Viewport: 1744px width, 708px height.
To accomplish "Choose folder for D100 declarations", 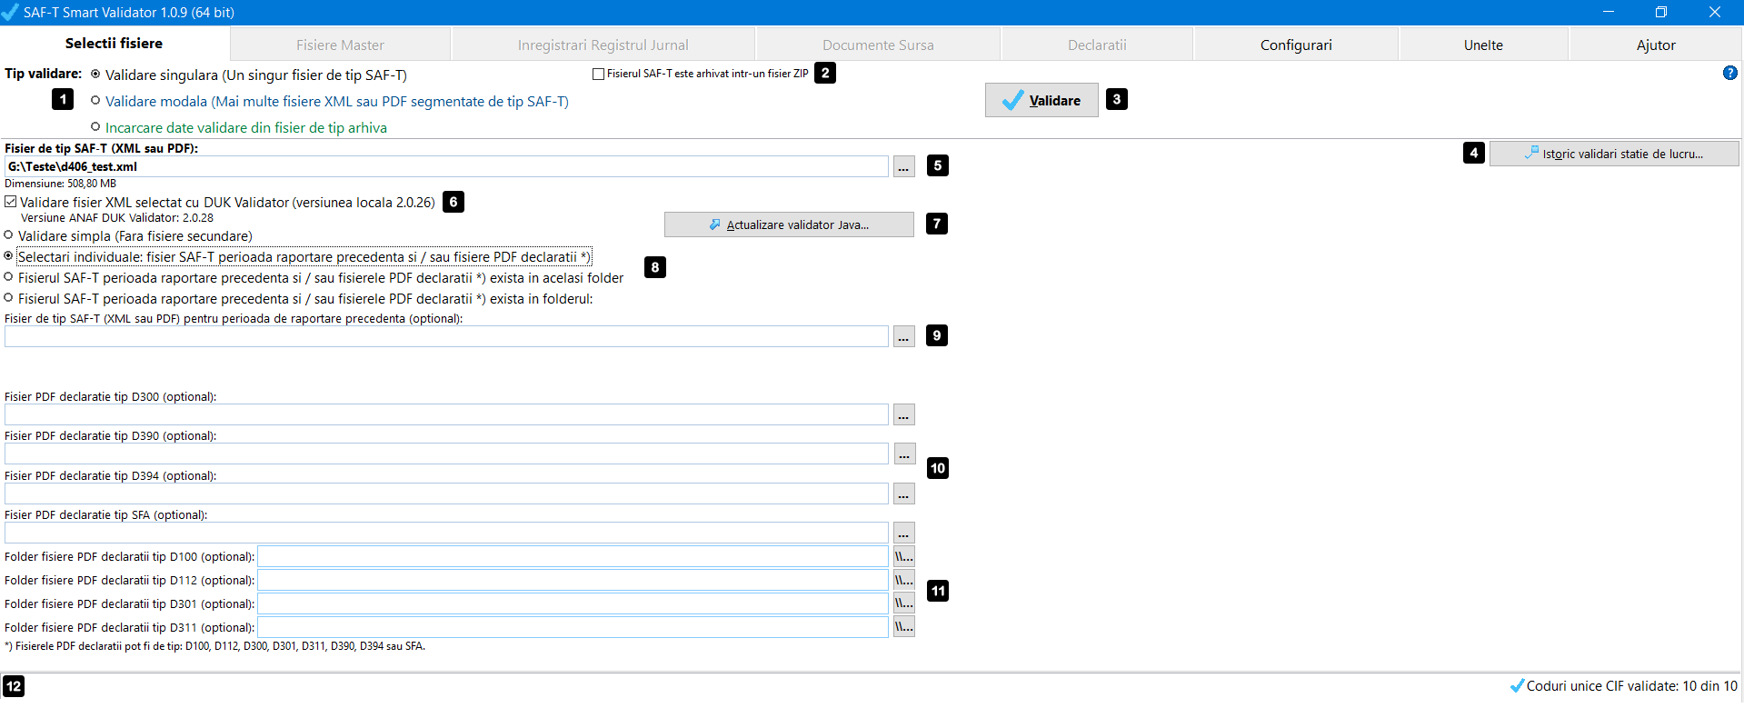I will coord(903,556).
